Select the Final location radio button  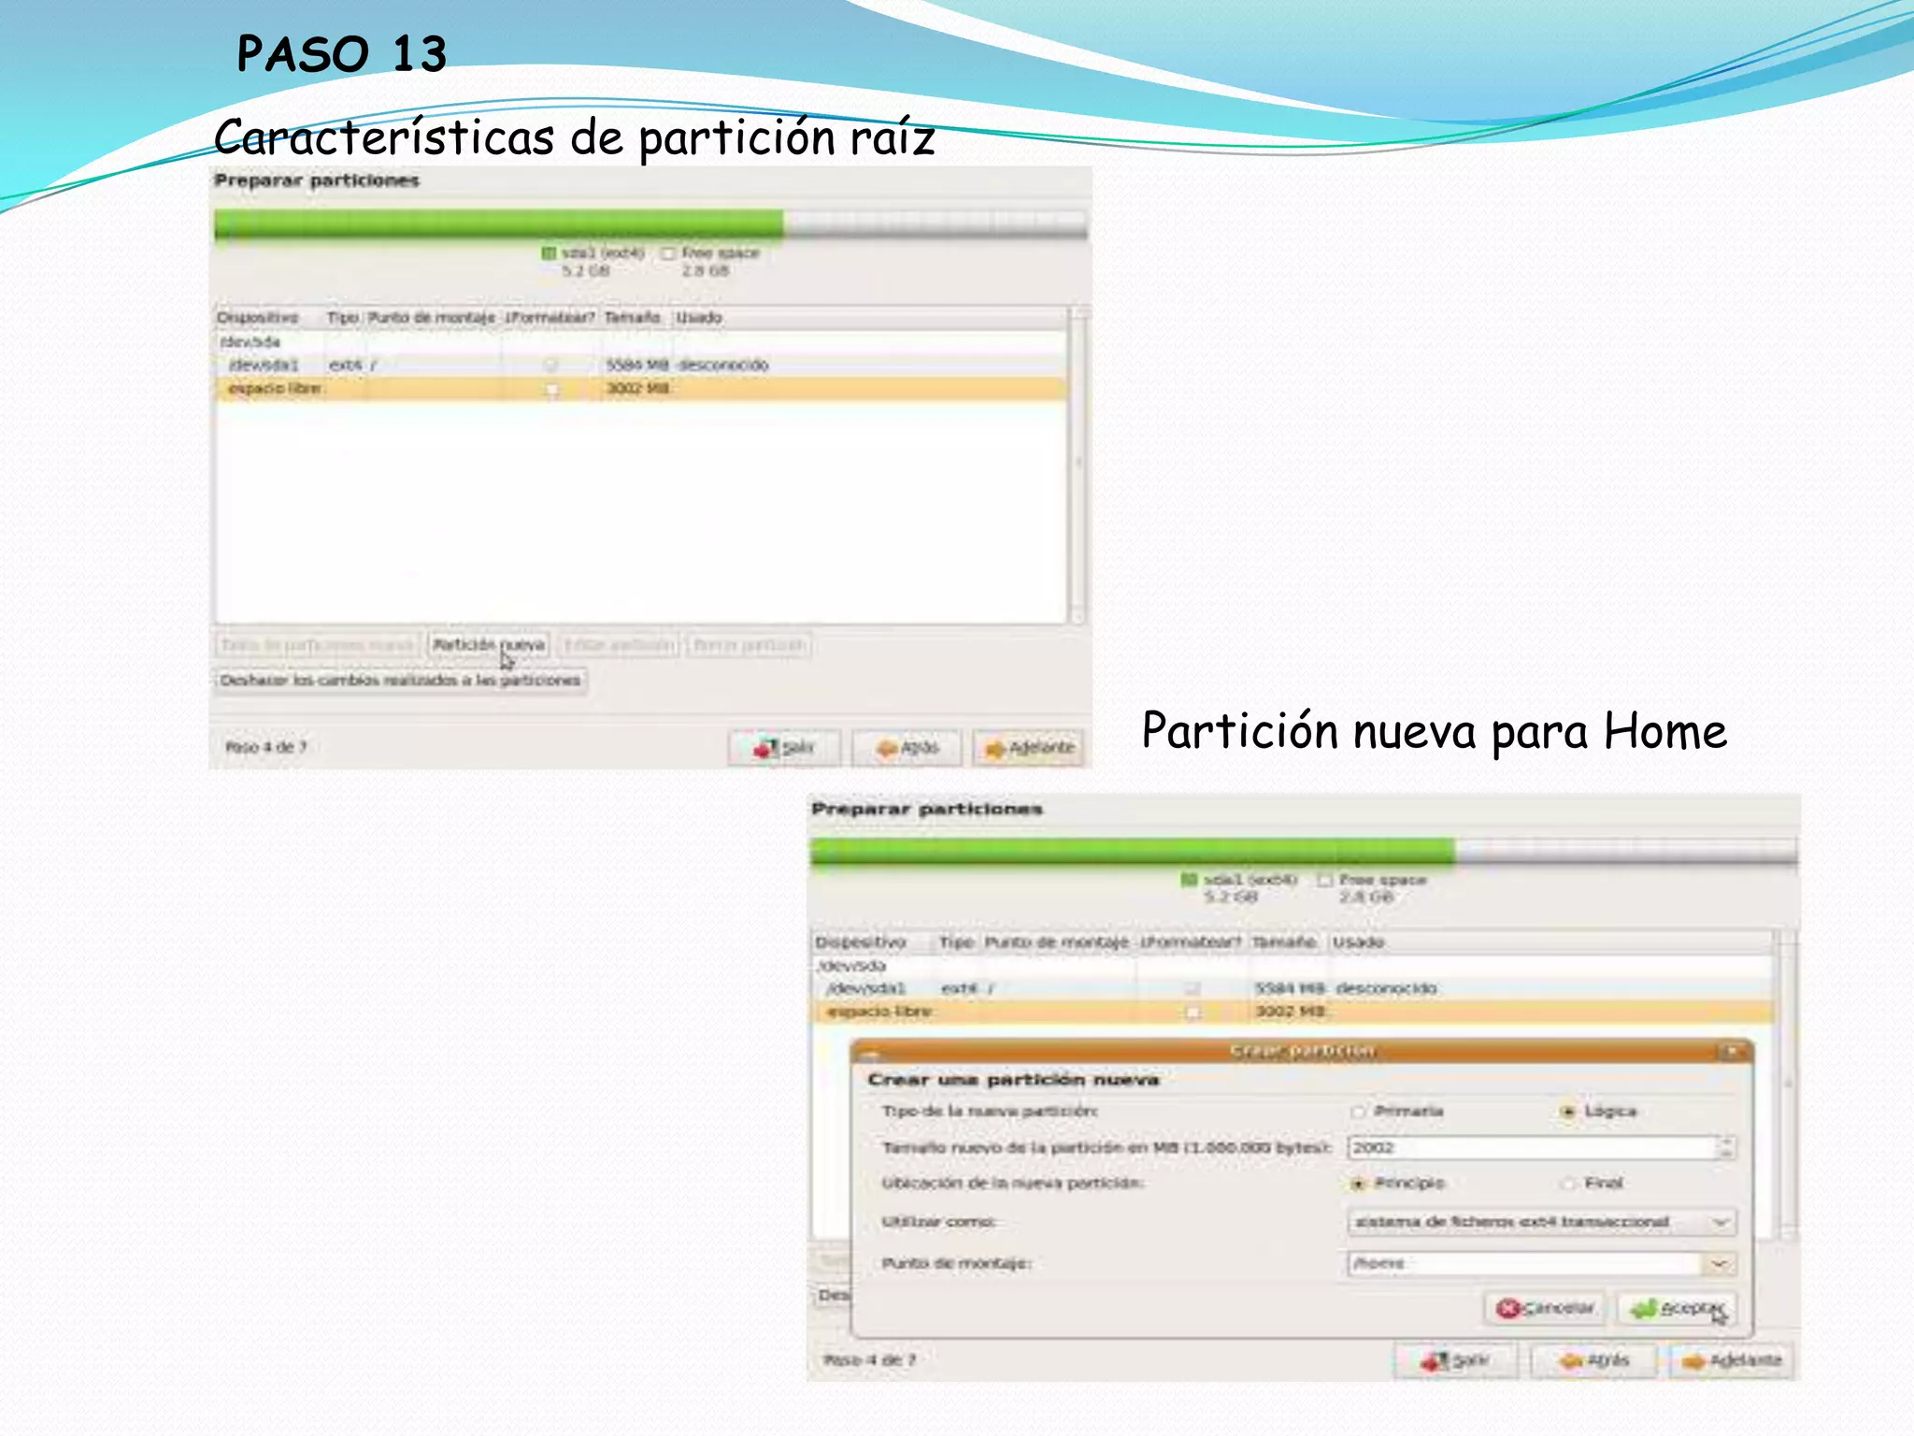point(1569,1184)
